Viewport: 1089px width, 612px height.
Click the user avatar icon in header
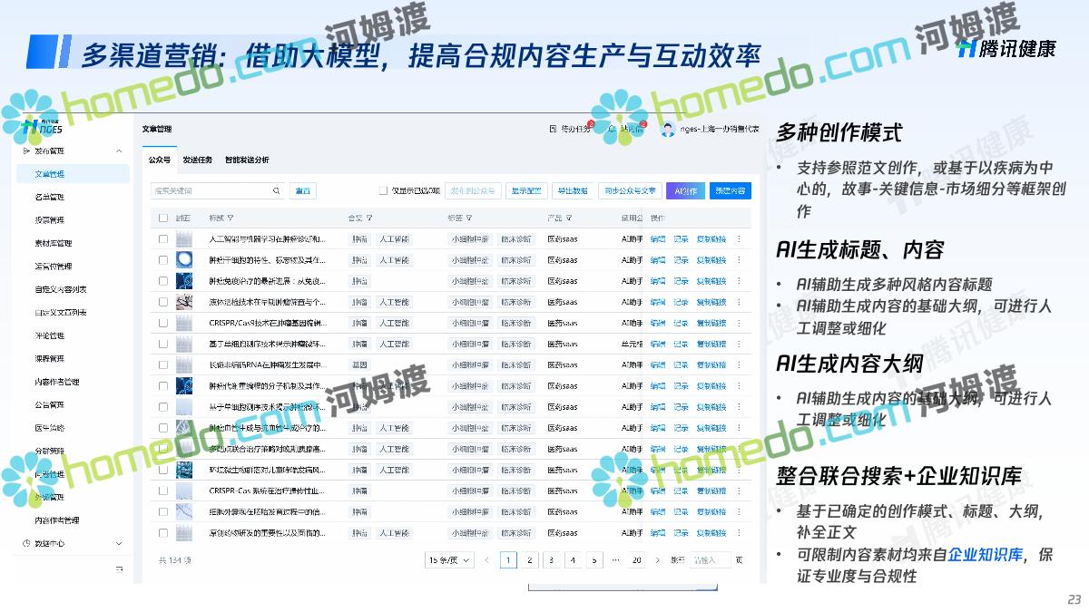[668, 130]
